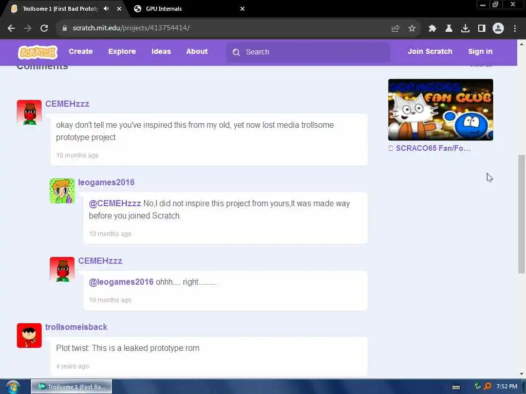This screenshot has width=526, height=394.
Task: Click the @CEMEHzzz mention in reply
Action: [115, 203]
